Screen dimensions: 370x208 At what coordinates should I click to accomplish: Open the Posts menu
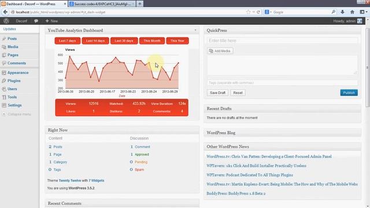[x=12, y=39]
